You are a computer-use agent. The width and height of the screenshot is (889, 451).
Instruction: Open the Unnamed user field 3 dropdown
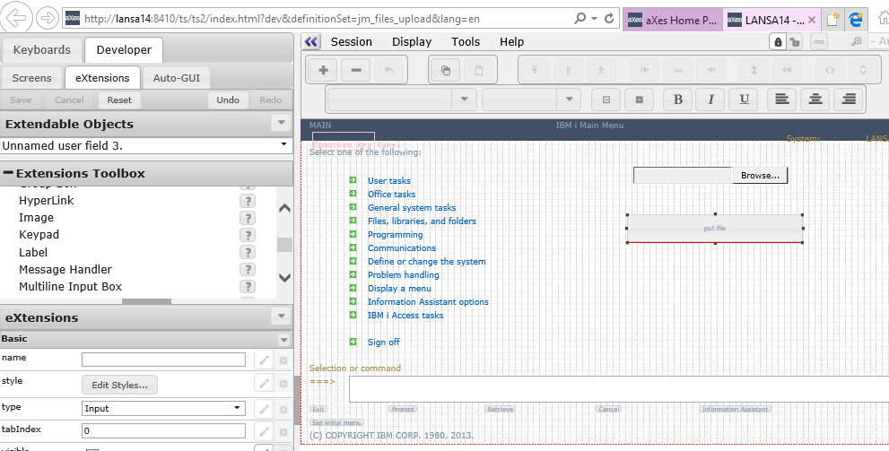pyautogui.click(x=283, y=144)
